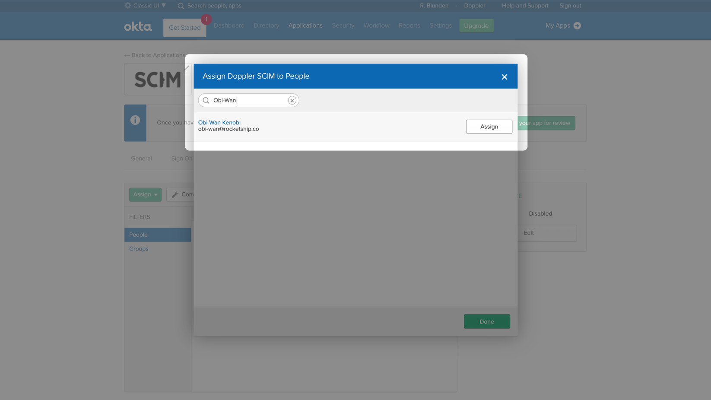The height and width of the screenshot is (400, 711).
Task: Switch to the Sign On tab
Action: coord(182,159)
